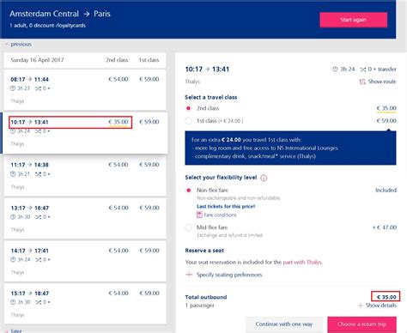The image size is (407, 333).
Task: Click the transfer icon next to 0 transfer
Action: point(363,70)
